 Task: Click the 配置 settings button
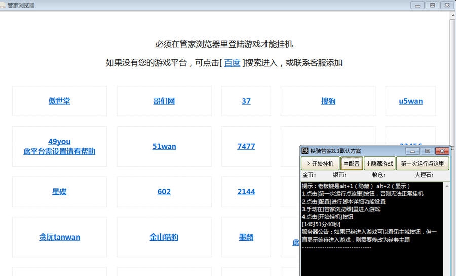tap(352, 164)
